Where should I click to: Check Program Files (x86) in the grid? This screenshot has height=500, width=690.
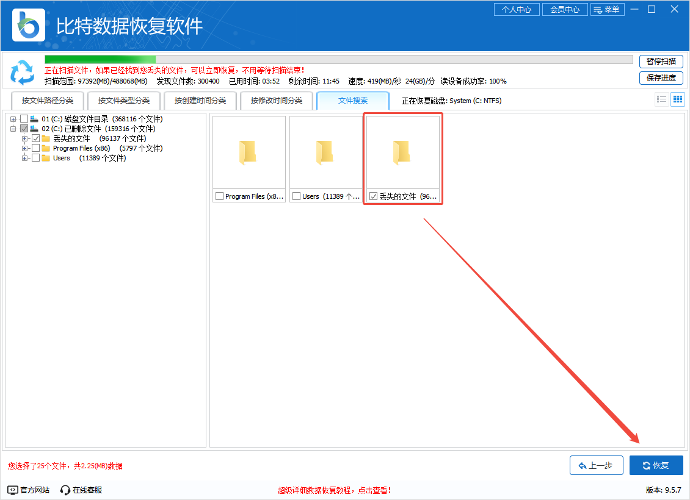pos(219,196)
